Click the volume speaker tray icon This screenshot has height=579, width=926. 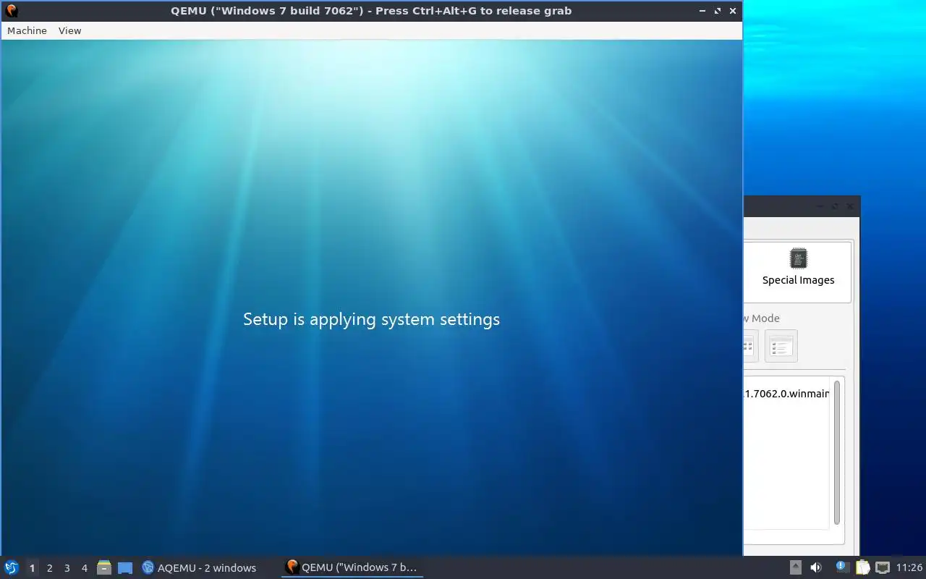click(816, 567)
